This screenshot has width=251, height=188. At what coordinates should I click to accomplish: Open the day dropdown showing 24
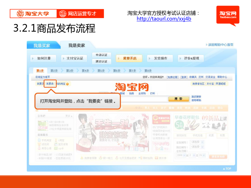pyautogui.click(x=202, y=155)
